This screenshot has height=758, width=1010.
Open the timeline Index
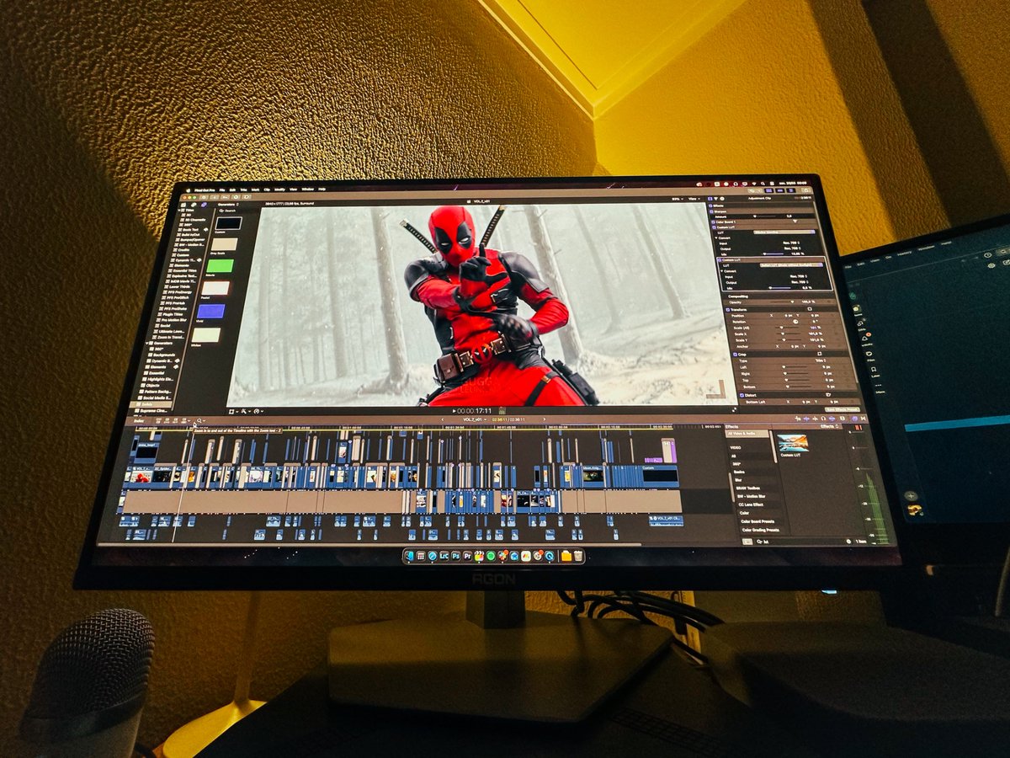pos(139,421)
